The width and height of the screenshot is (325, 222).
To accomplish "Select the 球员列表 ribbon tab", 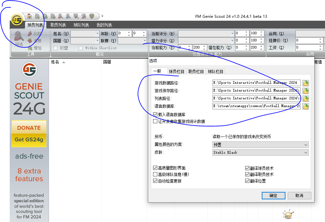I will click(x=35, y=25).
